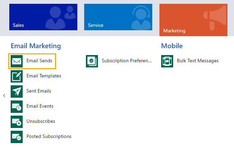Open the Bulk Text Messages text link
This screenshot has width=234, height=150.
pos(198,61)
